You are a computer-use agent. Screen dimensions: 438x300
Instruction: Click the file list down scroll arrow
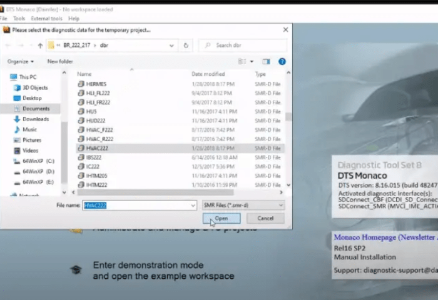point(288,185)
